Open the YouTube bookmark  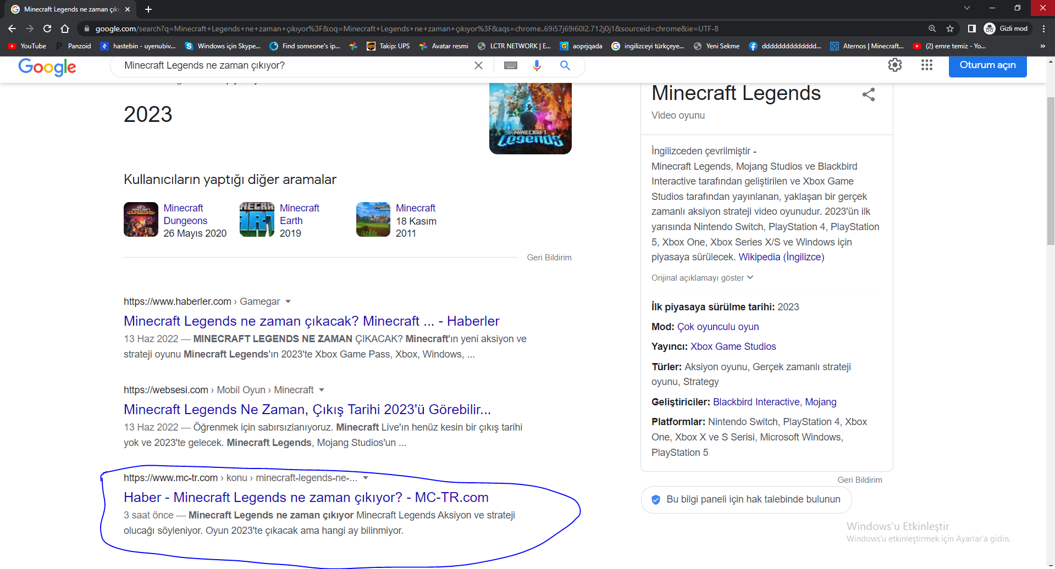(x=27, y=46)
